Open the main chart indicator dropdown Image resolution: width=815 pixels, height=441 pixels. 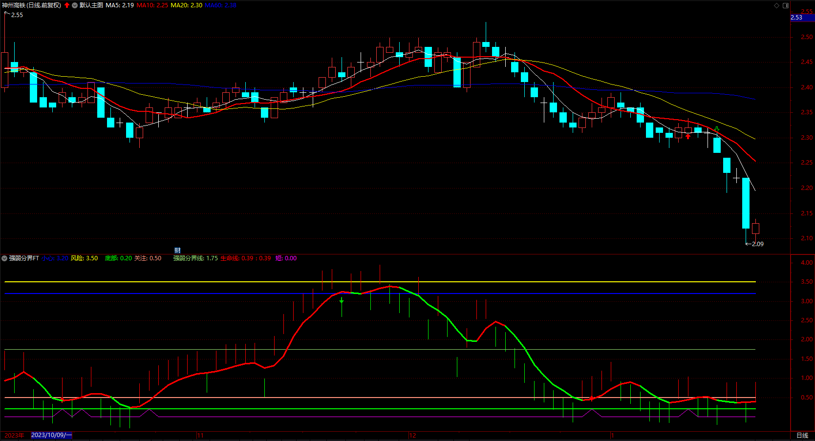tap(75, 5)
